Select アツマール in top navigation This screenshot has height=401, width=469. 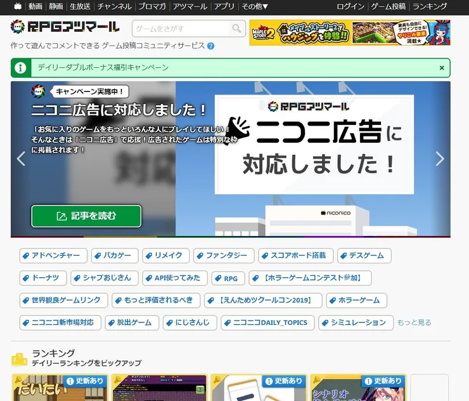(190, 6)
